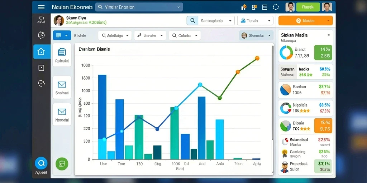This screenshot has height=183, width=367.
Task: Expand the Santcaplanio search dropdown
Action: (211, 20)
